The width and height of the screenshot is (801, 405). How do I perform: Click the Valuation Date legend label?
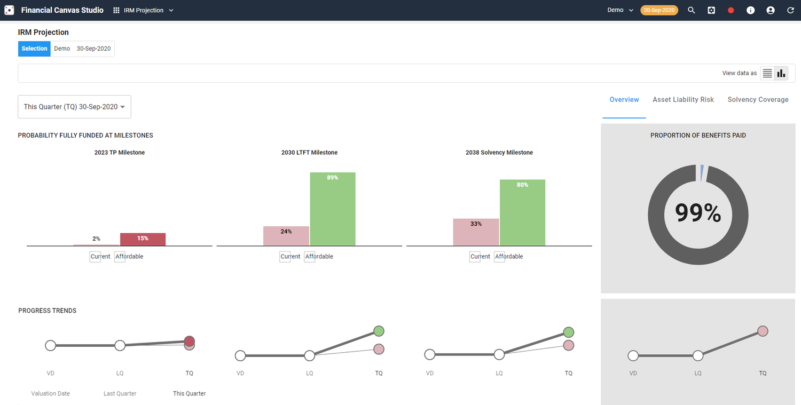[x=50, y=393]
